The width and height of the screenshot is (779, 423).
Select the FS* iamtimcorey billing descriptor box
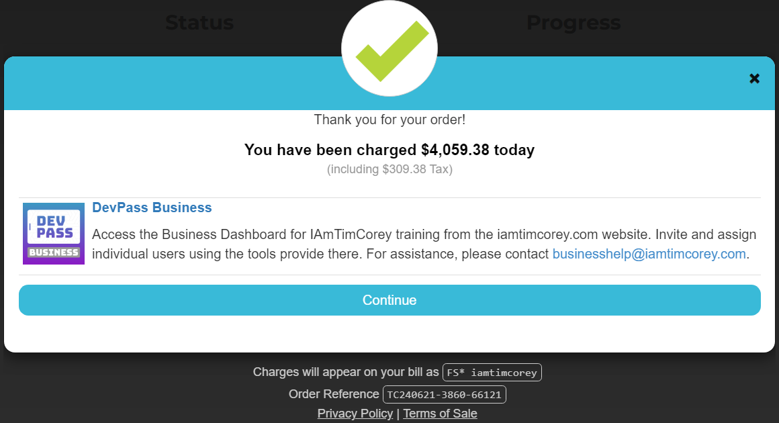pyautogui.click(x=492, y=372)
